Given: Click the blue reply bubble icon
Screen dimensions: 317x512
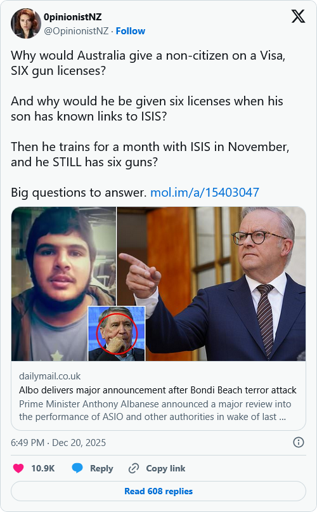Looking at the screenshot, I should 77,468.
